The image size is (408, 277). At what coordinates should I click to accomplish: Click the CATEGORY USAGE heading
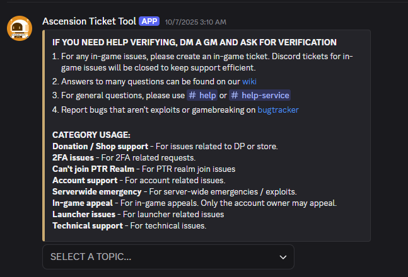[91, 135]
